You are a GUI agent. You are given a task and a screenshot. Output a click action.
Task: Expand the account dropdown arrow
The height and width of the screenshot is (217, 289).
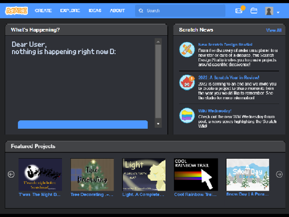pyautogui.click(x=278, y=12)
